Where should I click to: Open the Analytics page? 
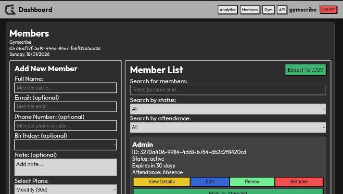tap(228, 10)
